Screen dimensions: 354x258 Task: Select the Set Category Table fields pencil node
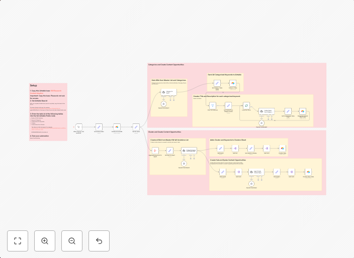point(217,83)
